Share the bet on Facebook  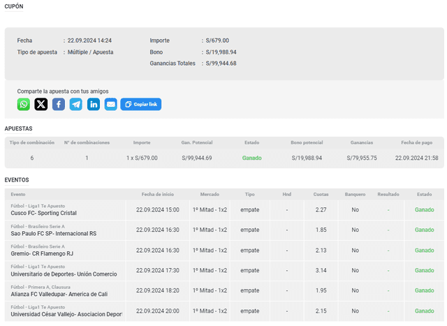(x=59, y=104)
